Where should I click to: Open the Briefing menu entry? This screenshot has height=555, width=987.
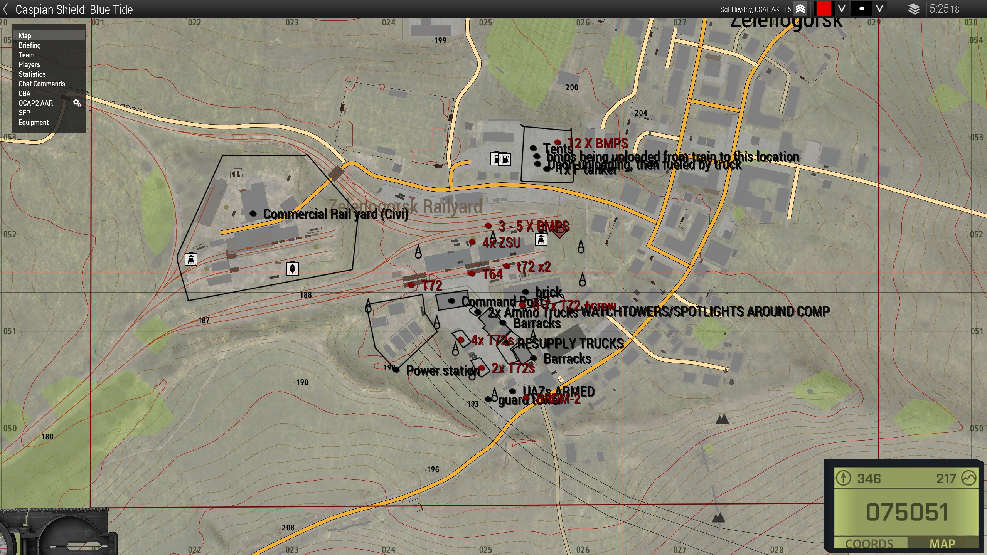click(30, 45)
